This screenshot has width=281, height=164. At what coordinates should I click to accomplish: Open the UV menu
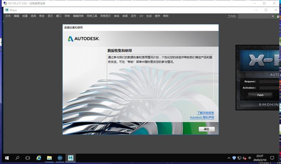pyautogui.click(x=141, y=16)
